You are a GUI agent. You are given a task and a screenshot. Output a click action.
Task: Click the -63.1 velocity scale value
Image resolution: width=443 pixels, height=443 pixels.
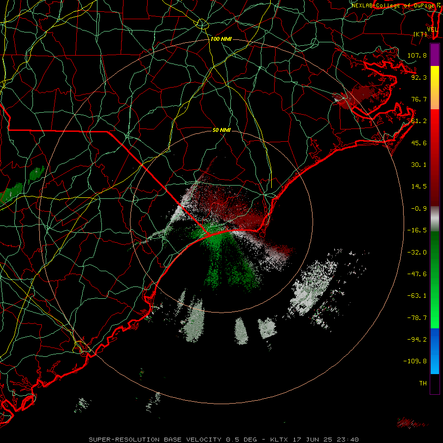click(417, 296)
